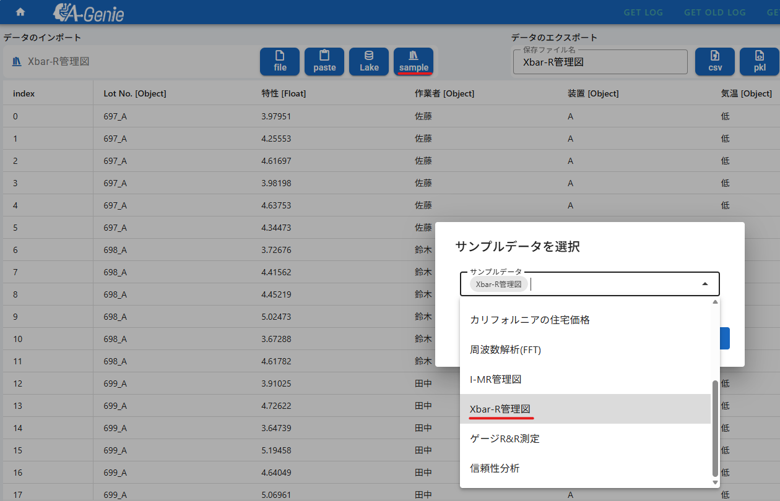Click the sample data button
Screen dimensions: 780x501
click(x=414, y=61)
